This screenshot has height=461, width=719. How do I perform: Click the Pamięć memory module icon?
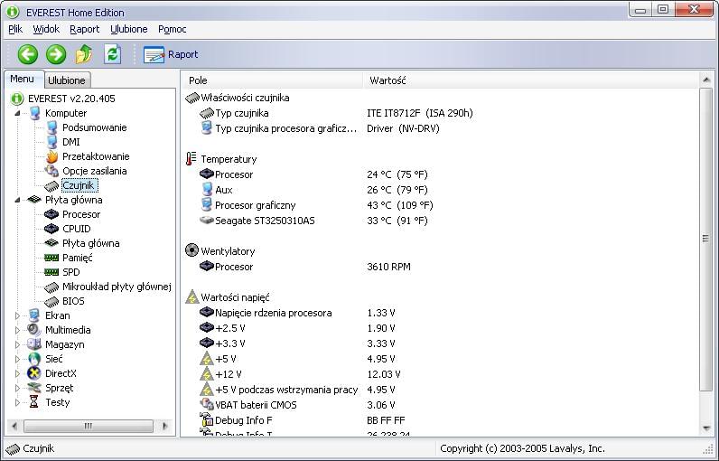51,258
